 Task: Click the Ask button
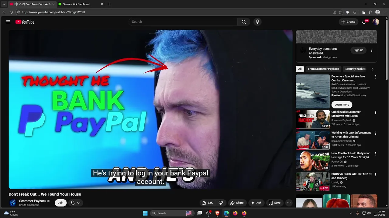tap(256, 203)
